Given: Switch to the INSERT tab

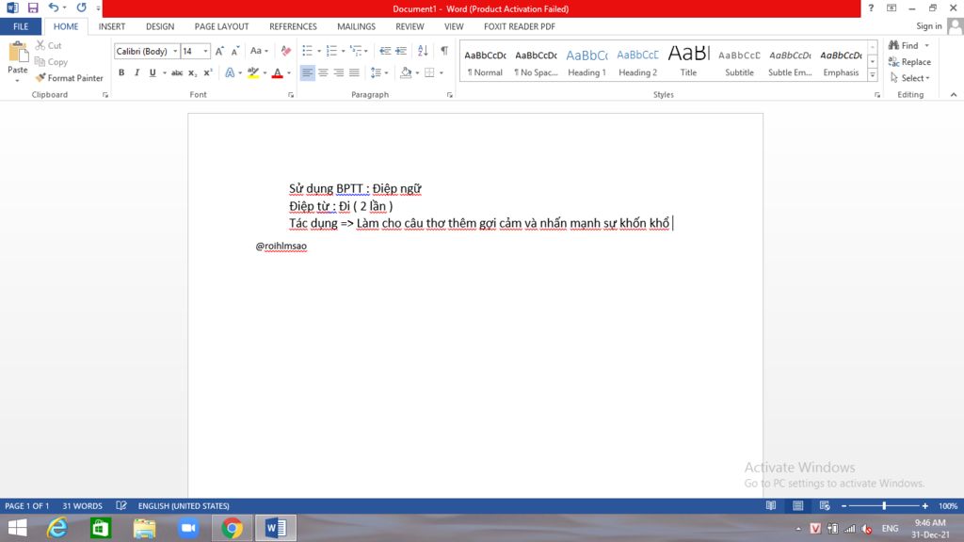Looking at the screenshot, I should [x=112, y=26].
